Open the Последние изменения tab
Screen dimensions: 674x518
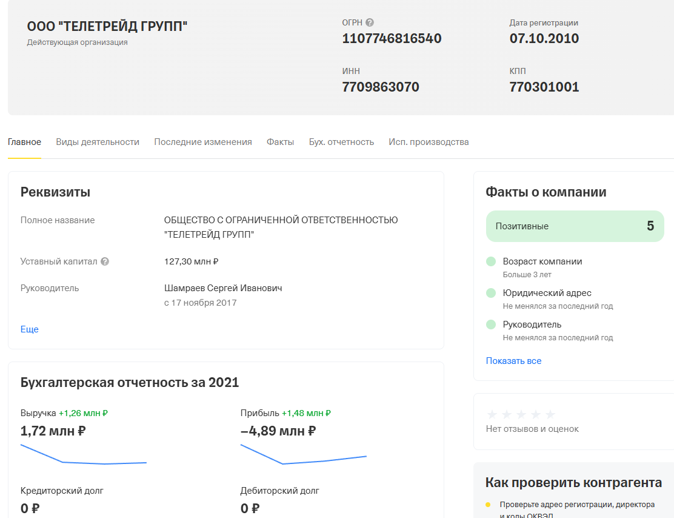203,142
